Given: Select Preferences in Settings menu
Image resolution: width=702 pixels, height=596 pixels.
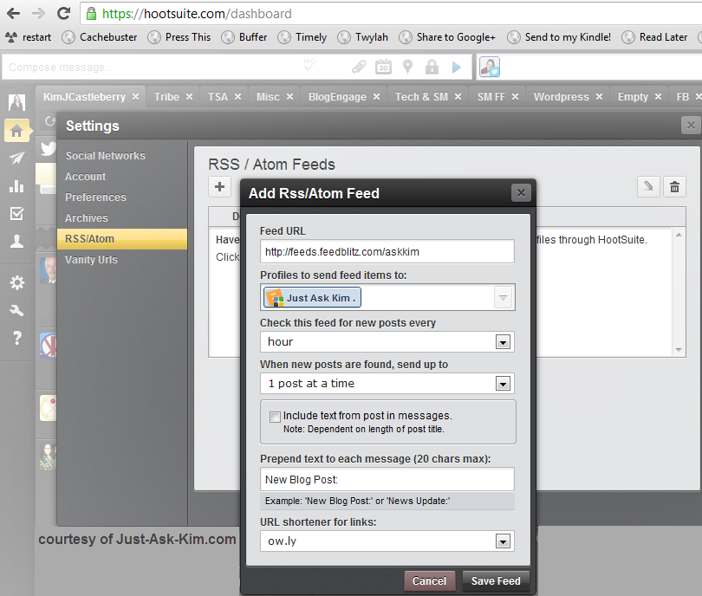Looking at the screenshot, I should 95,198.
